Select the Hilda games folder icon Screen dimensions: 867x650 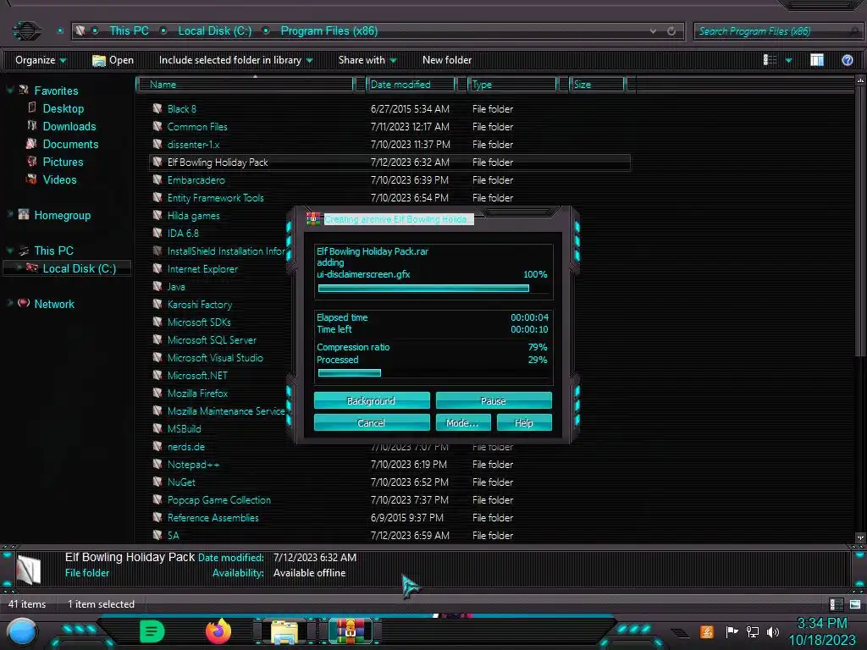point(157,215)
